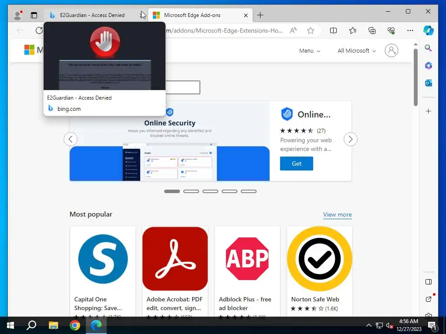
Task: Open Adblock Plus extension icon
Action: click(x=247, y=259)
